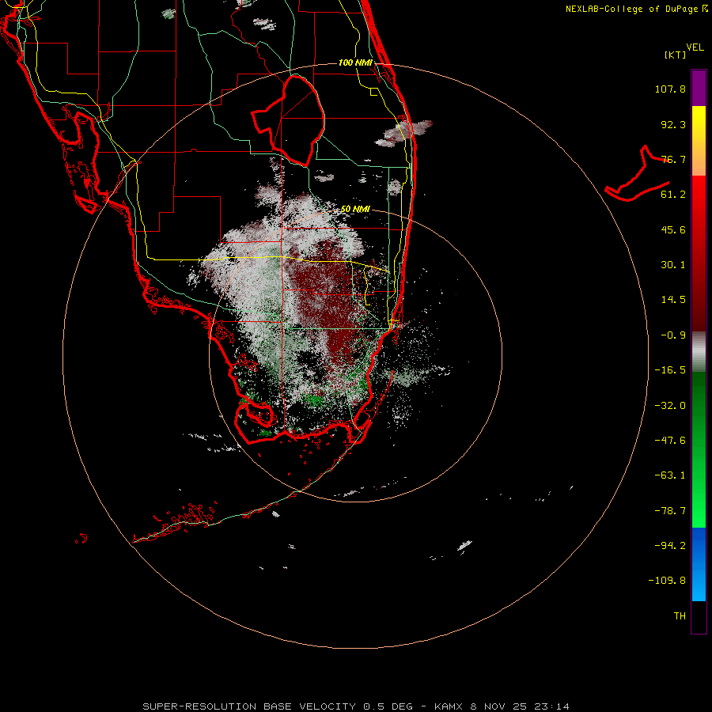Screen dimensions: 712x712
Task: Select the -32.0 legend value
Action: point(670,406)
